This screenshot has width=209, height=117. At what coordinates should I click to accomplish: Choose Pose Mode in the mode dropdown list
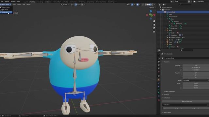pyautogui.click(x=6, y=12)
